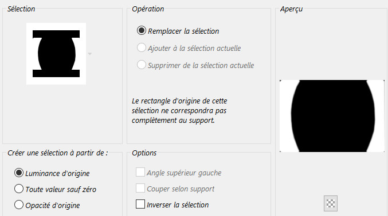Click the Aperçu group heading
The image size is (388, 216).
tap(291, 9)
